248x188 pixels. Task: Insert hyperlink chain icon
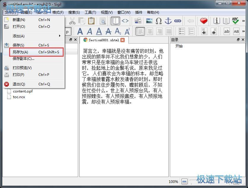tap(178, 21)
